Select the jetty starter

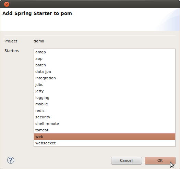tap(105, 91)
